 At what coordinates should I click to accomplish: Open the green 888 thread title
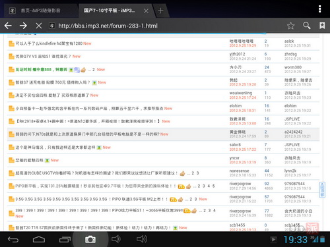click(41, 69)
